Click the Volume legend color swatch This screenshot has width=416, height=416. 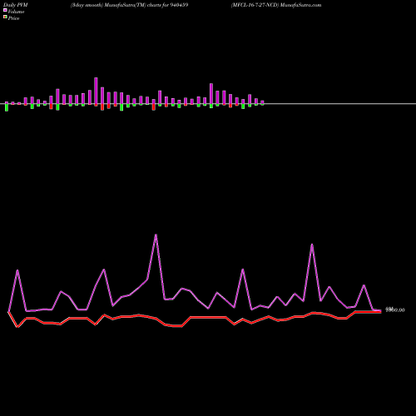tap(5, 11)
